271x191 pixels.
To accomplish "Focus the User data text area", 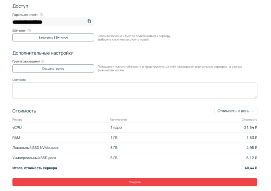I will (x=134, y=90).
